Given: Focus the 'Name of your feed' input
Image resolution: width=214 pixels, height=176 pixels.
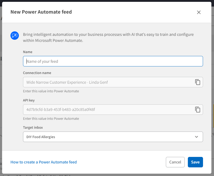Looking at the screenshot, I should click(x=113, y=61).
